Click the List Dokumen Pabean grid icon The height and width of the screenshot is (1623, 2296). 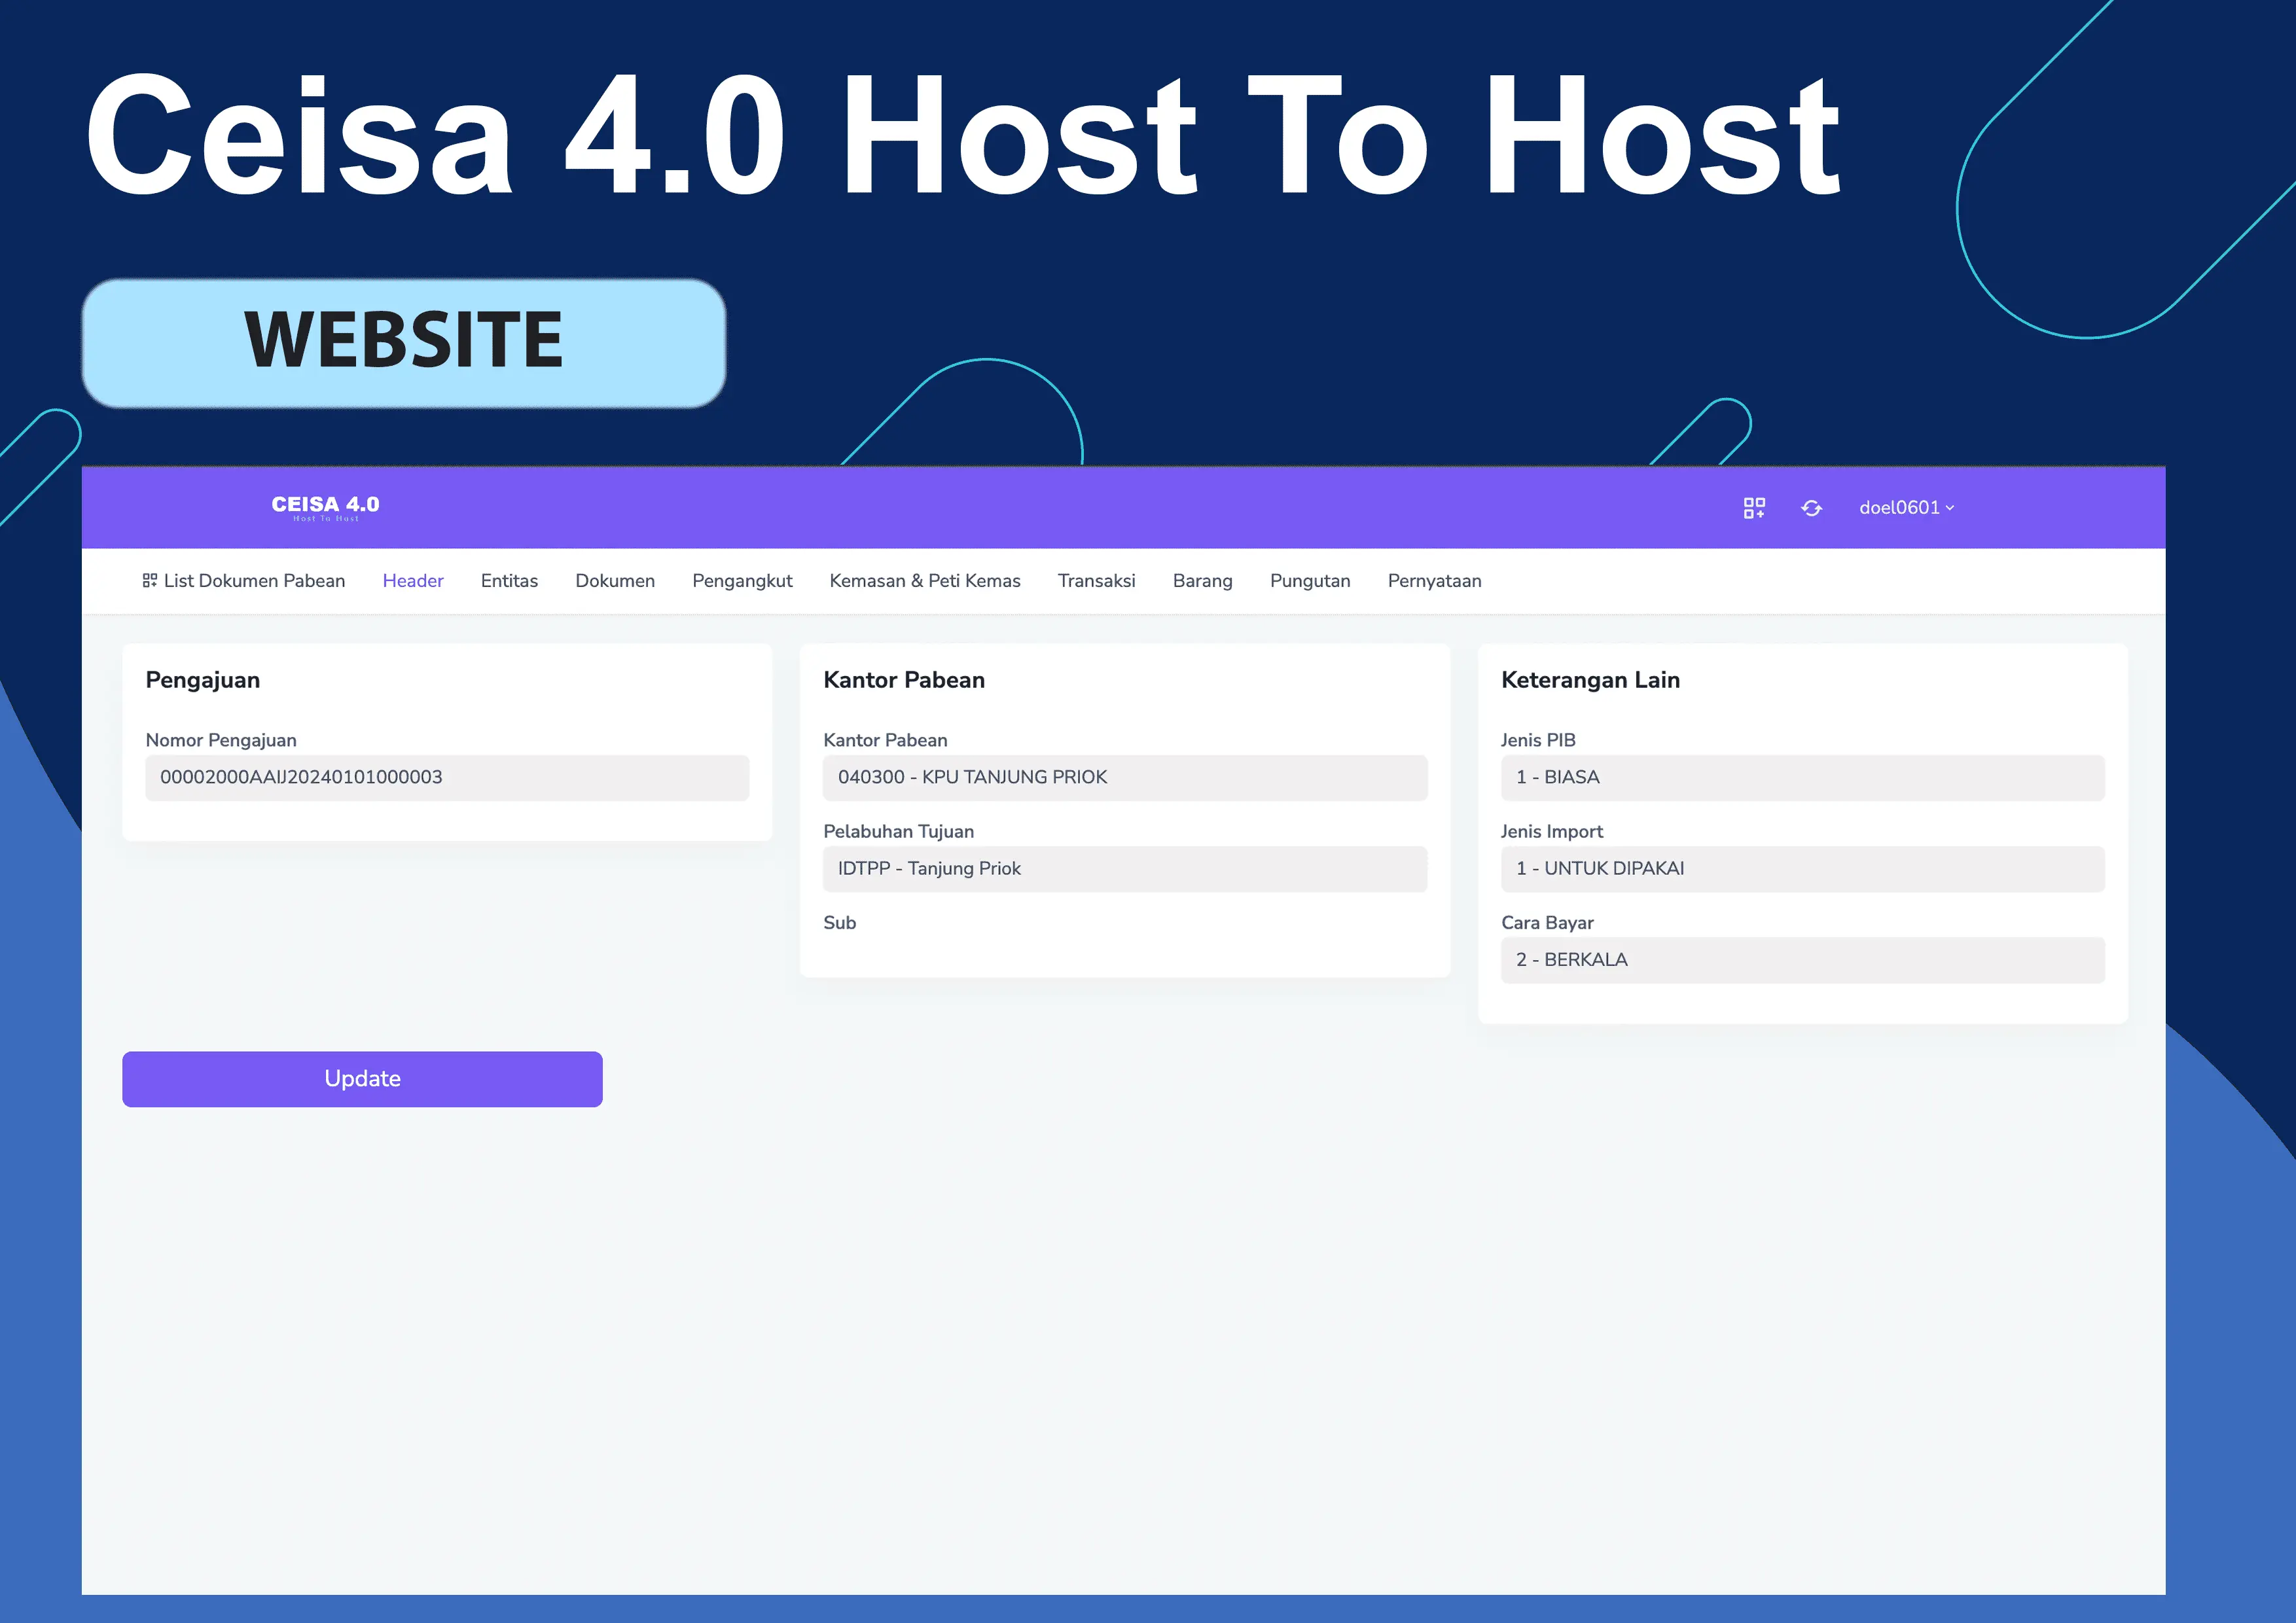150,580
